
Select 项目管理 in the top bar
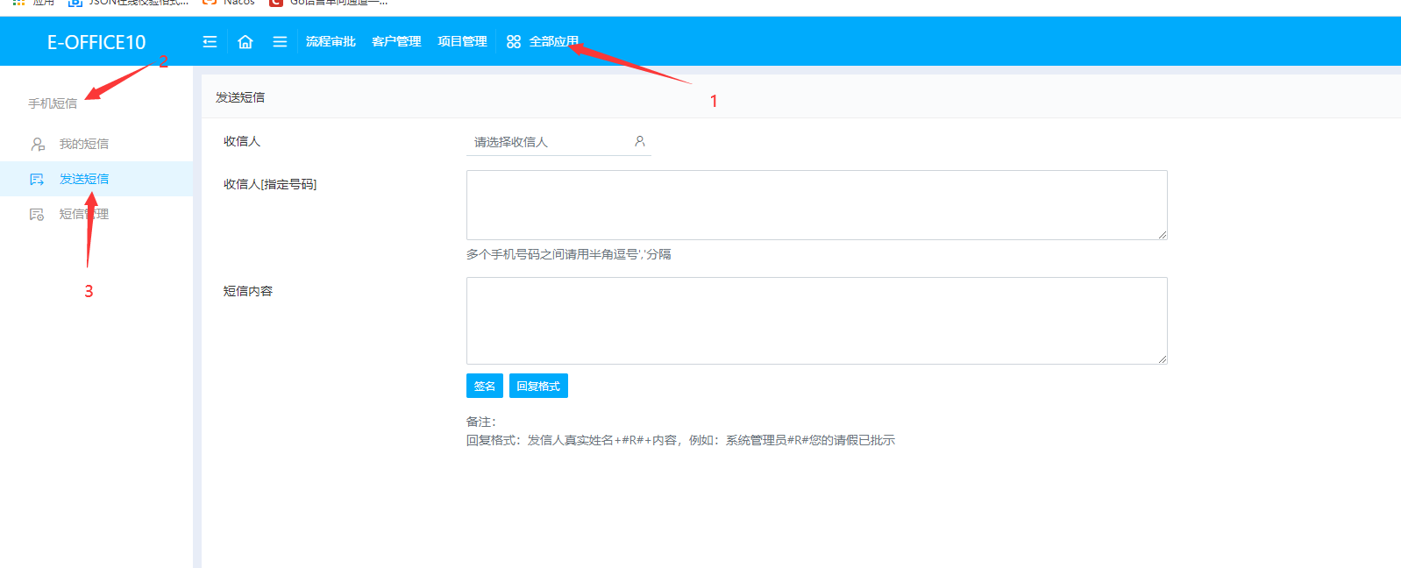pyautogui.click(x=462, y=42)
